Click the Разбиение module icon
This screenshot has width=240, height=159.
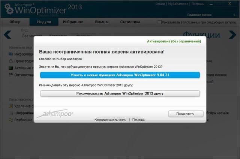[x=11, y=120]
